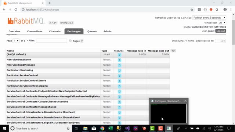The height and width of the screenshot is (132, 235).
Task: Open the Windows Start menu
Action: (4, 128)
